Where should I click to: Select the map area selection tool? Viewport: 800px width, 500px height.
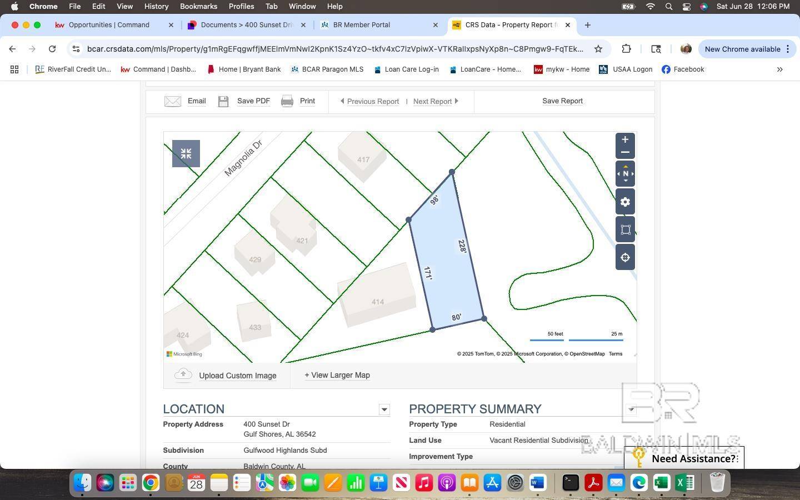point(625,229)
